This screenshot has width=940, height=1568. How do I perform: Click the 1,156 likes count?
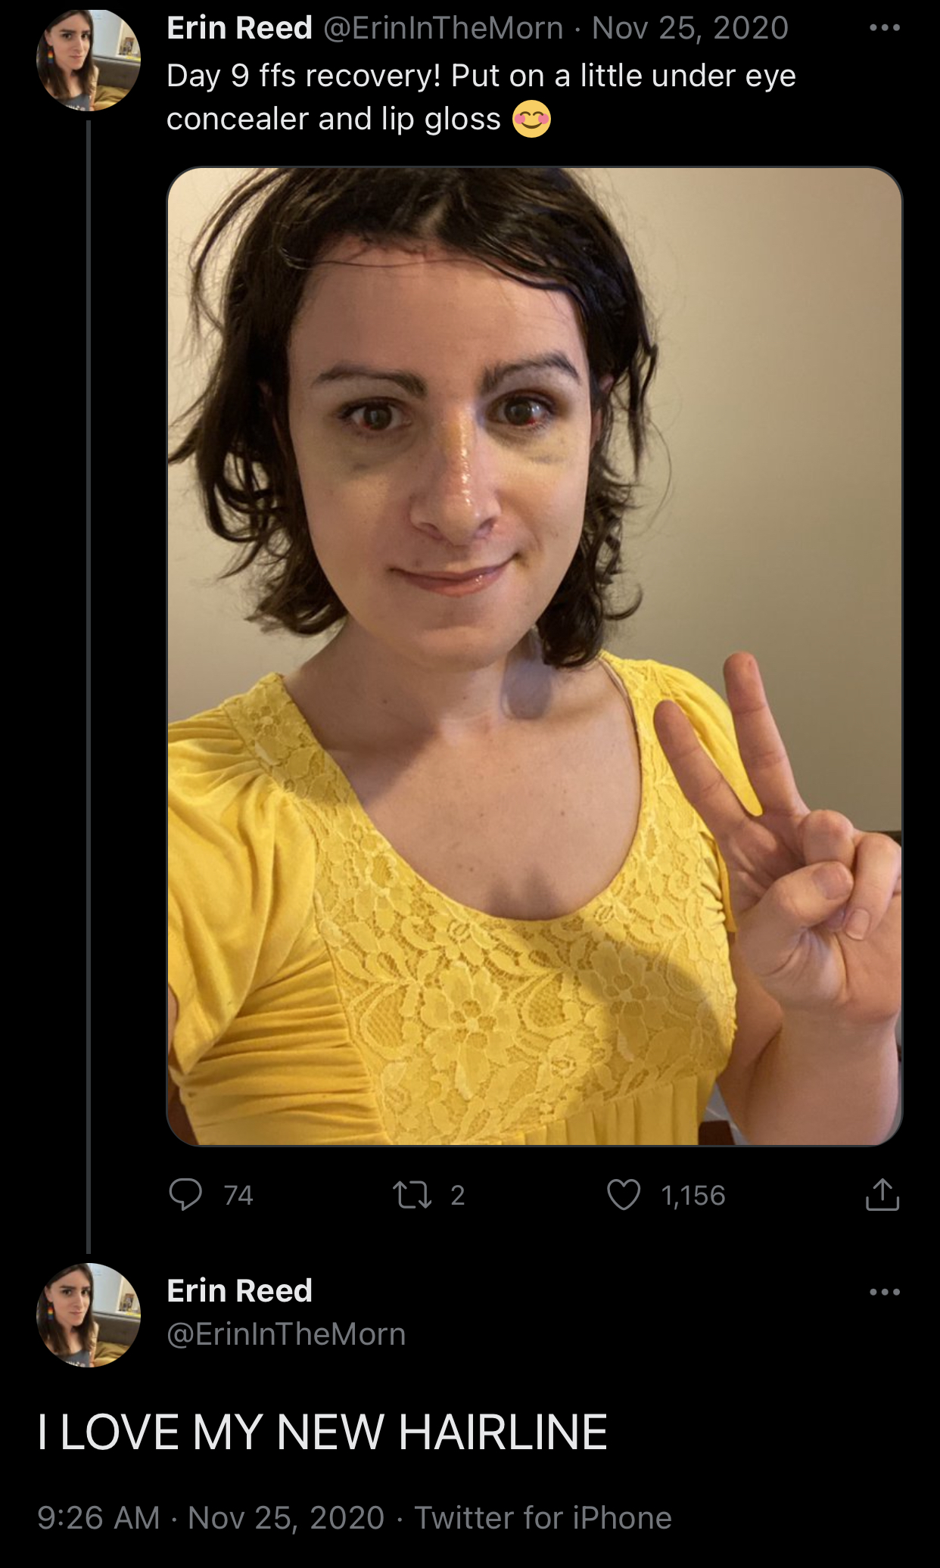tap(693, 1196)
